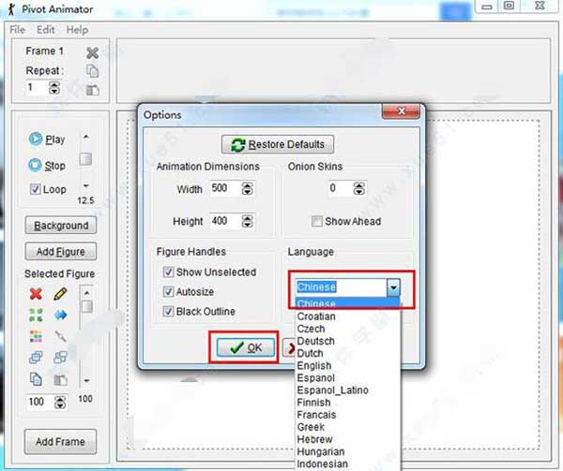Choose Greek in the language list

coord(347,427)
